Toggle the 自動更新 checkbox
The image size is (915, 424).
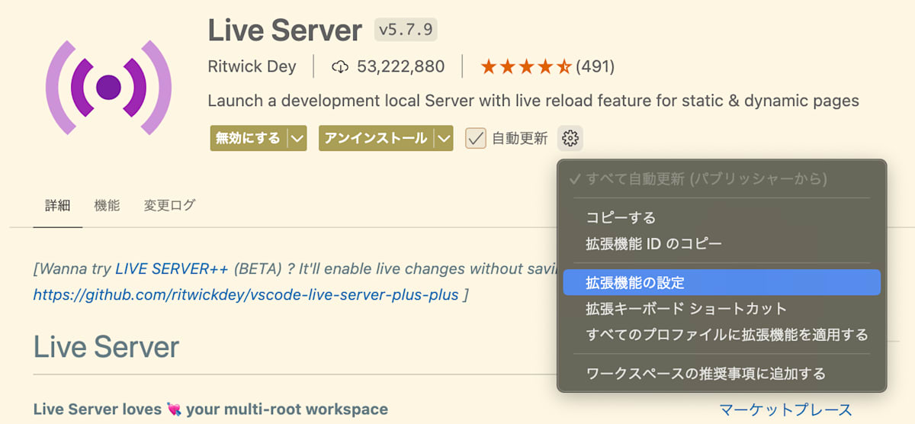476,138
